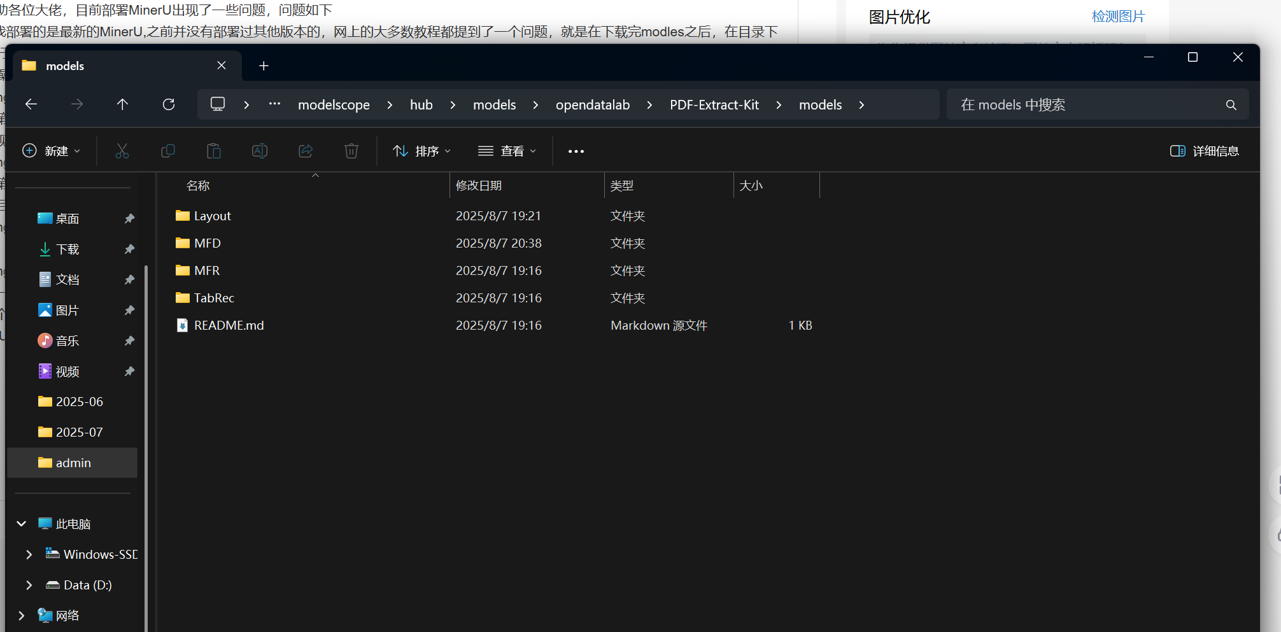Expand chevron after opendatalab breadcrumb
This screenshot has width=1281, height=632.
click(649, 105)
